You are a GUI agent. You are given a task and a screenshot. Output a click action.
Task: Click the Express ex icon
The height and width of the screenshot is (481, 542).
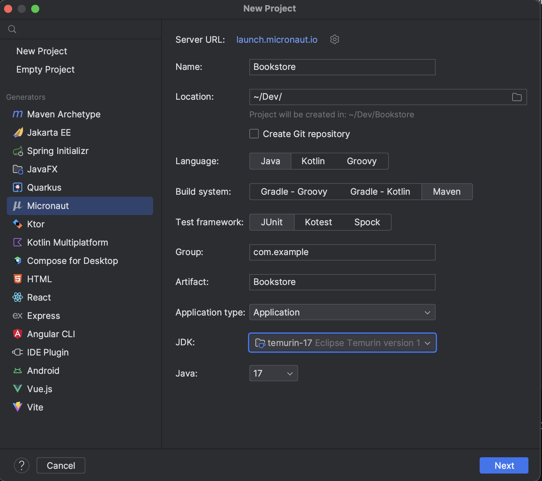coord(18,316)
